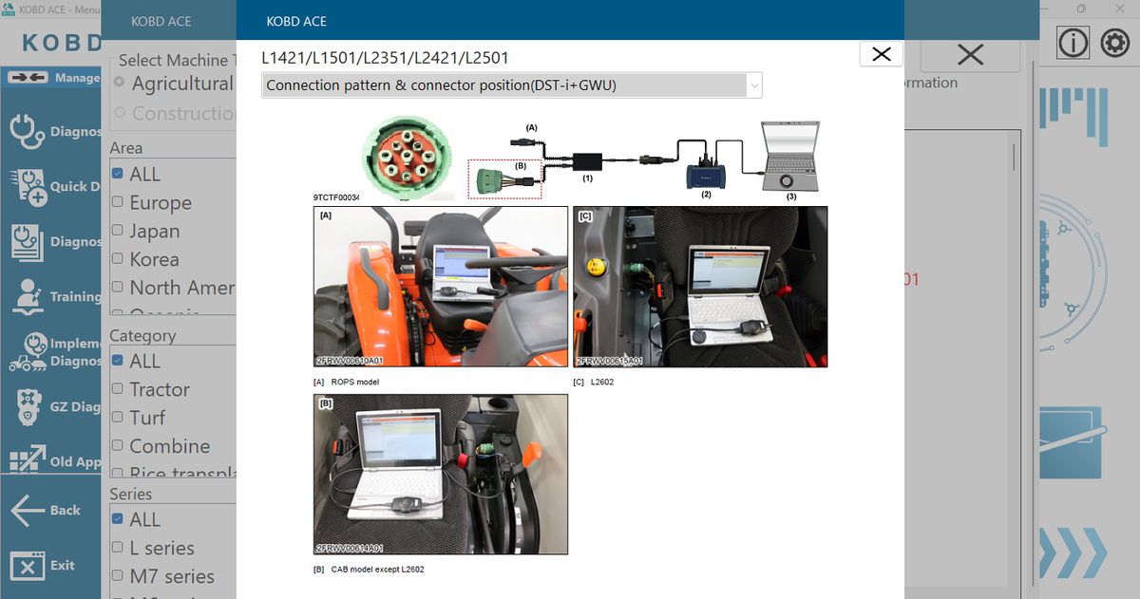Toggle the North America area checkbox
The width and height of the screenshot is (1140, 599).
click(x=118, y=287)
